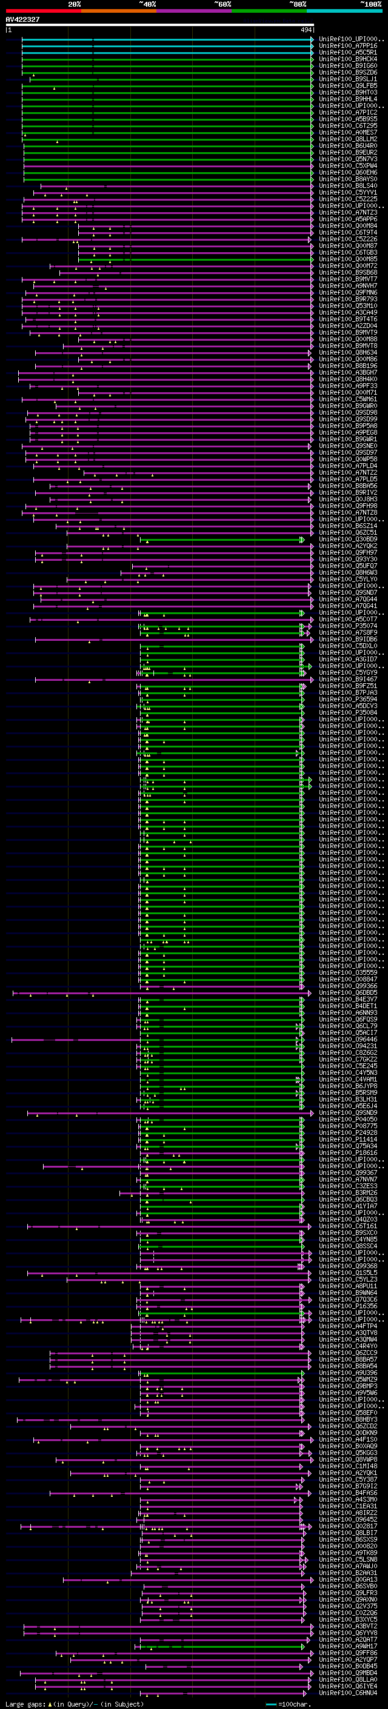Screen dimensions: 388x1709
Task: Select the query name AV422327
Action: (x=22, y=19)
